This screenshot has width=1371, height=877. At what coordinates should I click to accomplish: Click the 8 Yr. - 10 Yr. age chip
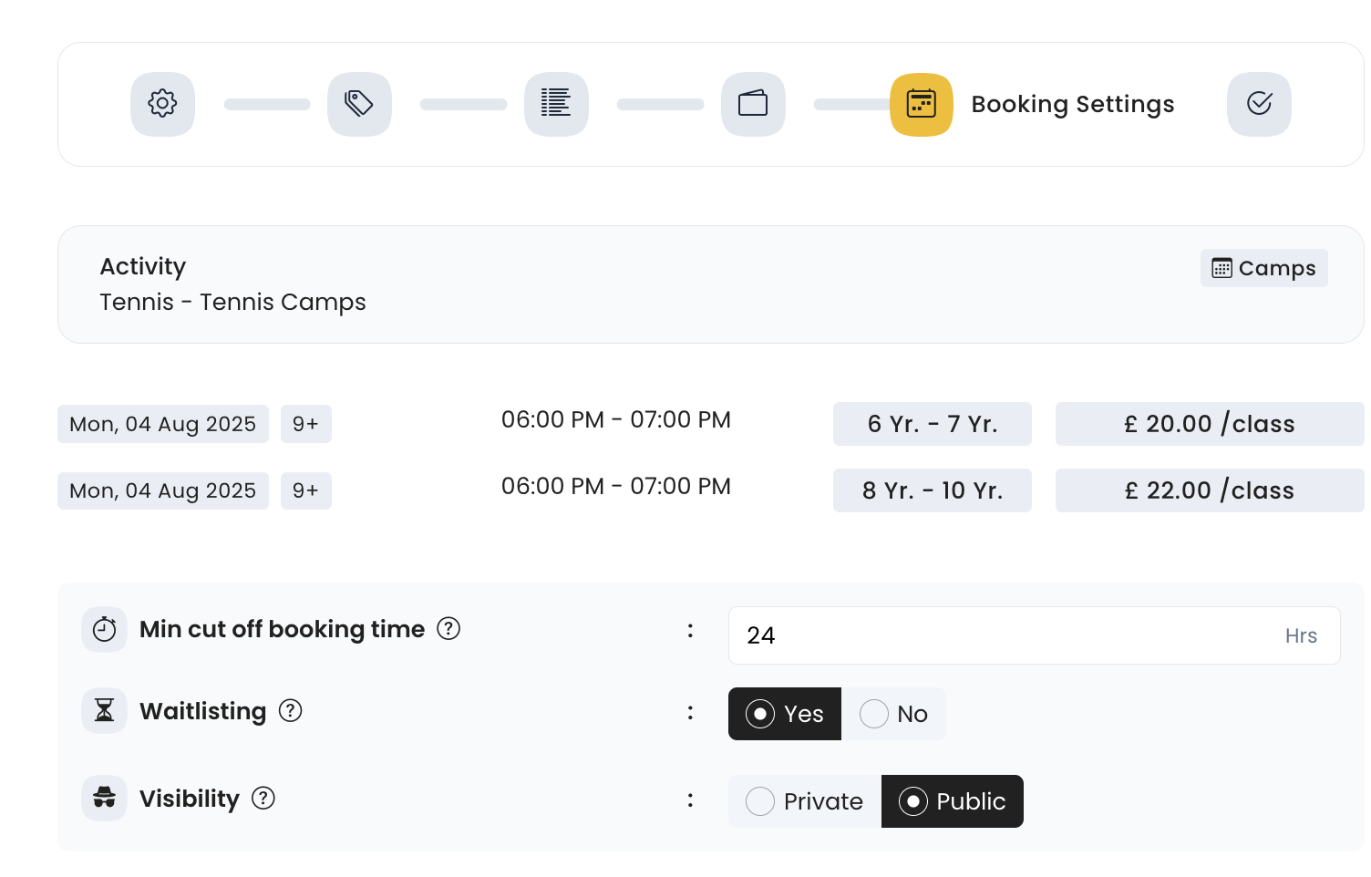932,490
